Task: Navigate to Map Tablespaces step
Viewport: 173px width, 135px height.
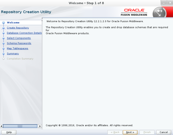Action: pos(18,49)
